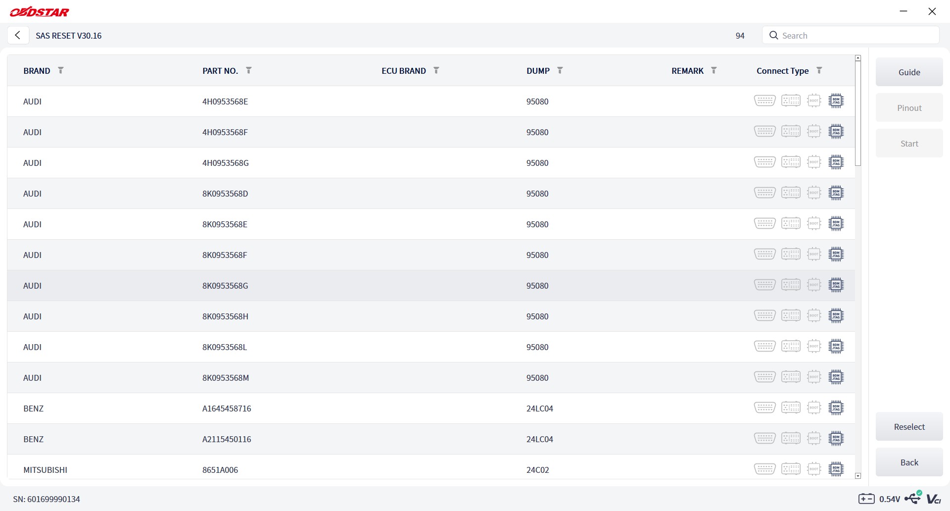Image resolution: width=950 pixels, height=511 pixels.
Task: Open the ECU BRAND column filter
Action: tap(436, 70)
